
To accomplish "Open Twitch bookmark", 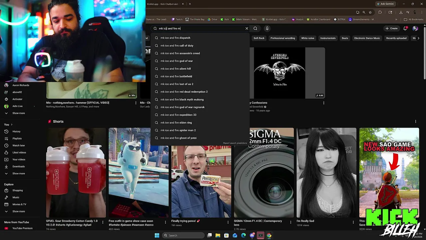I will point(177,19).
